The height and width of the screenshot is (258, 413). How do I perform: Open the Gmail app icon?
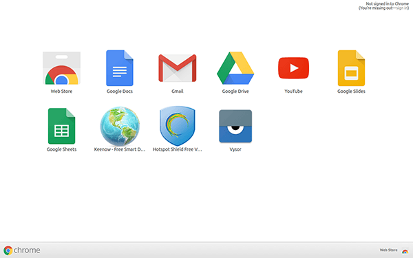click(178, 68)
